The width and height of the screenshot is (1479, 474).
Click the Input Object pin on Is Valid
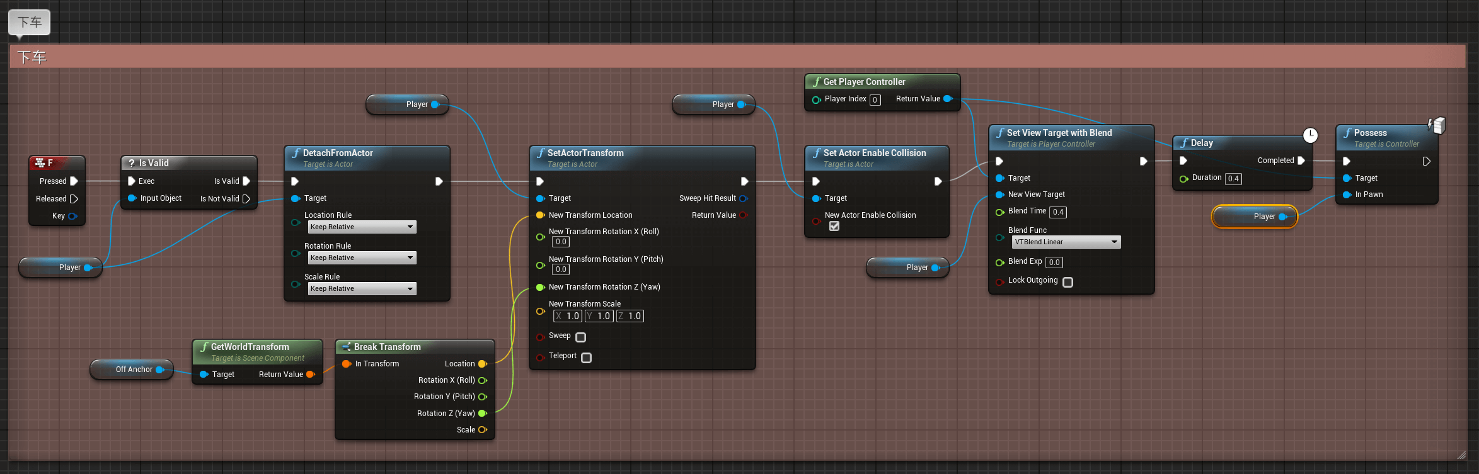tap(132, 198)
